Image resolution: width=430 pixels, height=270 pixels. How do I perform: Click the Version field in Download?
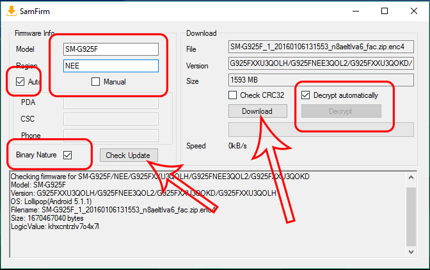[x=321, y=63]
